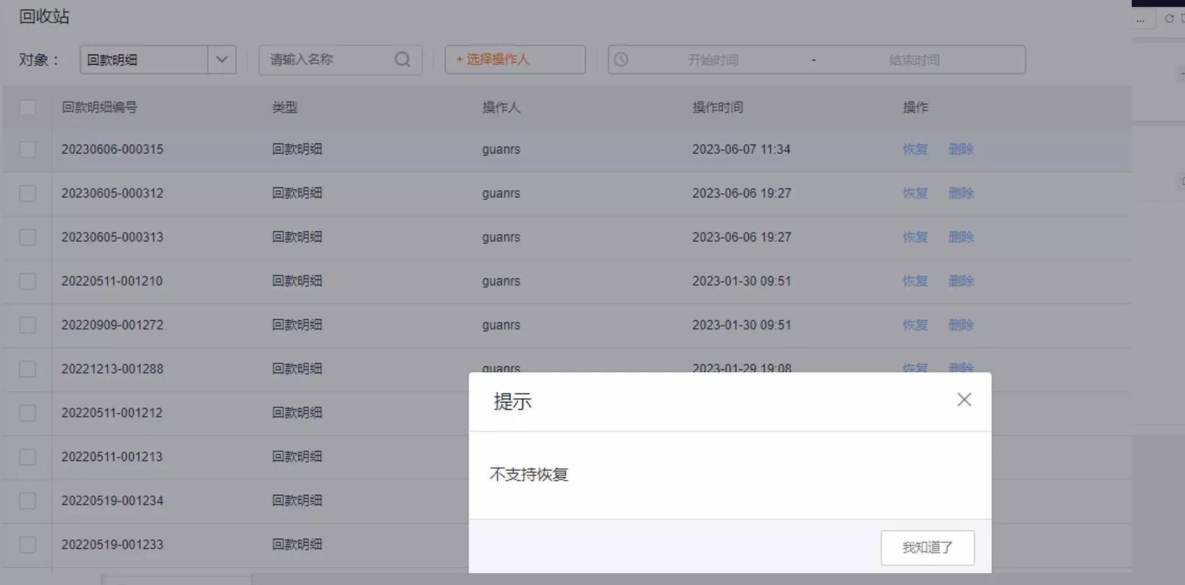Click the search magnifier icon in name field
Image resolution: width=1185 pixels, height=585 pixels.
403,59
